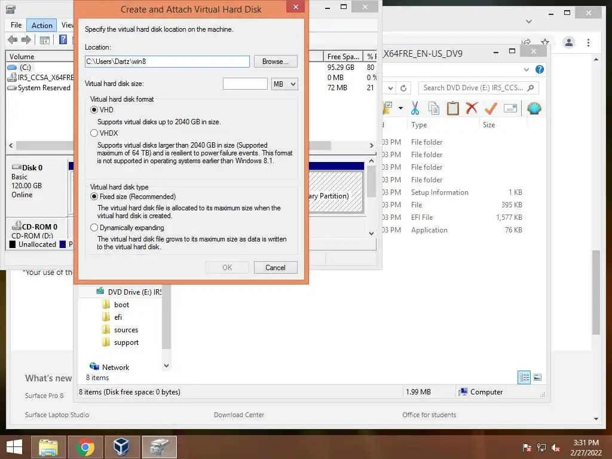Click Chrome bookmark star icon
The image size is (612, 459).
pos(545,42)
